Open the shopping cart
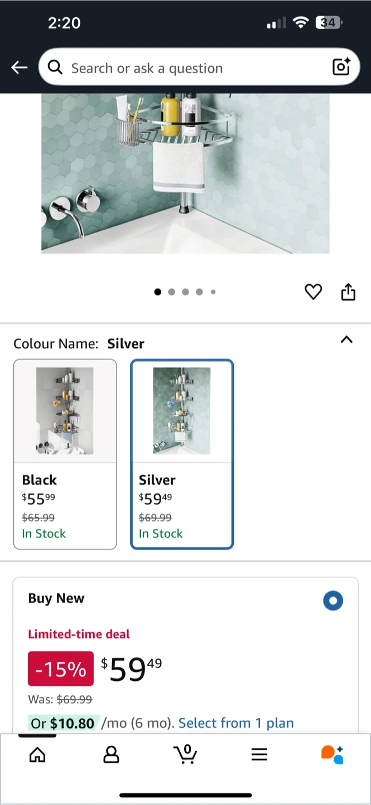This screenshot has height=805, width=371. pyautogui.click(x=185, y=754)
